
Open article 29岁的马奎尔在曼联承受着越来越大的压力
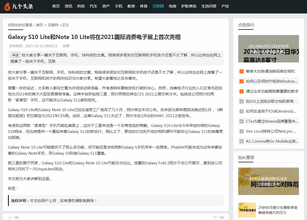(x=278, y=210)
